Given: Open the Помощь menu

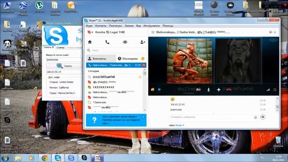Looking at the screenshot, I should click(x=168, y=26).
